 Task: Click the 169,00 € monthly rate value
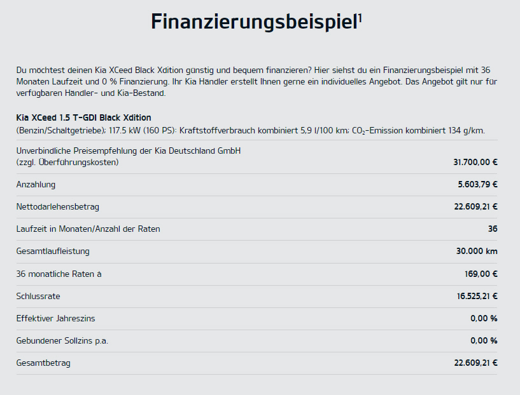tap(481, 274)
